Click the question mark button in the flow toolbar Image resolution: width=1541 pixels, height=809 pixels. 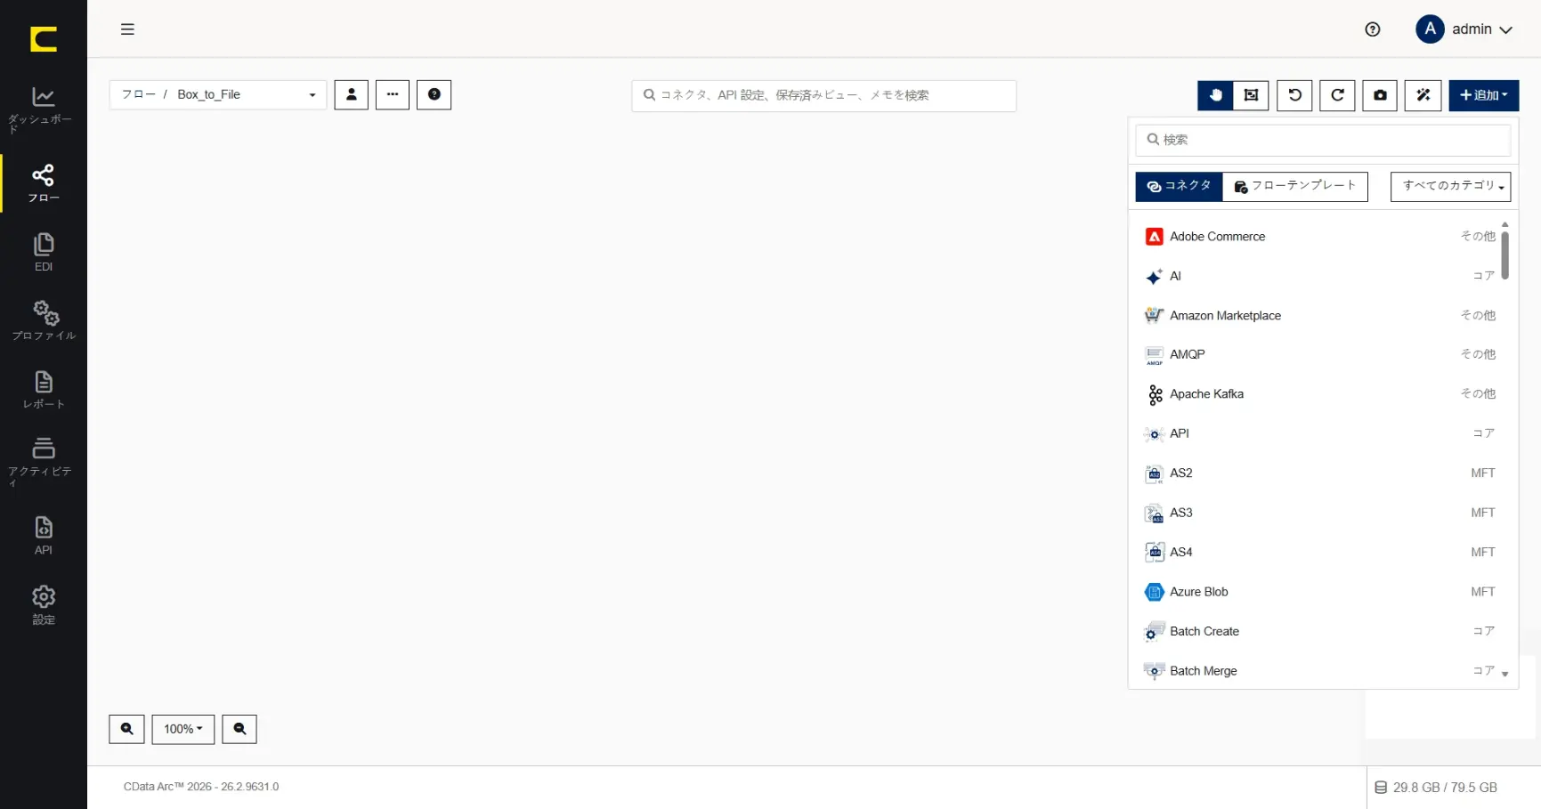pos(434,94)
